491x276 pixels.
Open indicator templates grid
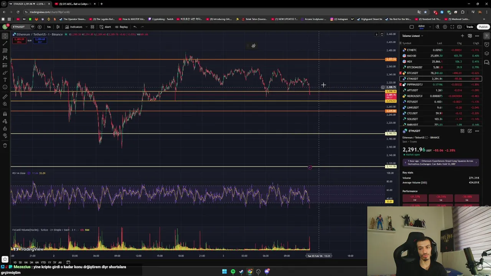click(x=92, y=27)
